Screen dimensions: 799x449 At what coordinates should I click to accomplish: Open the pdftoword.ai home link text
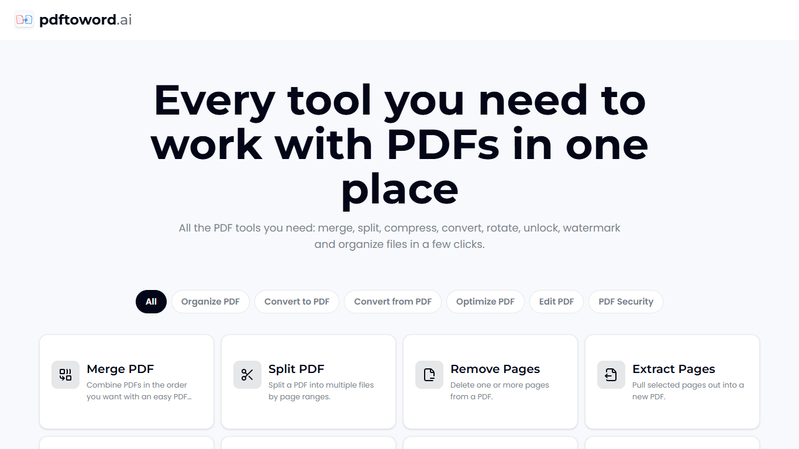point(85,20)
